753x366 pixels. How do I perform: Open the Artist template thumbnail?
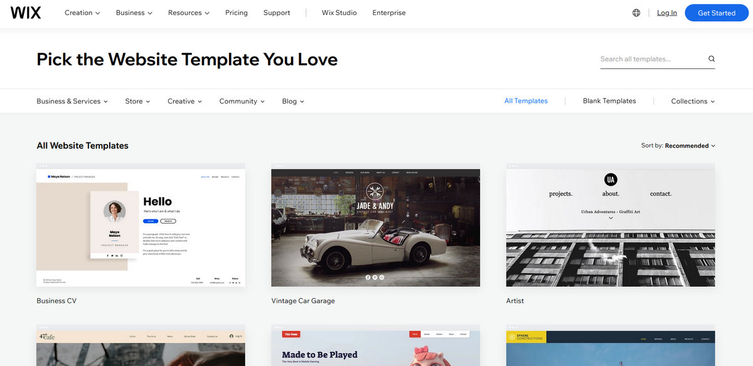click(611, 225)
